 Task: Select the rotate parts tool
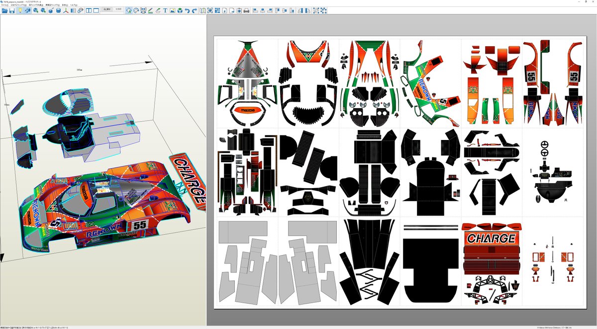coord(136,10)
